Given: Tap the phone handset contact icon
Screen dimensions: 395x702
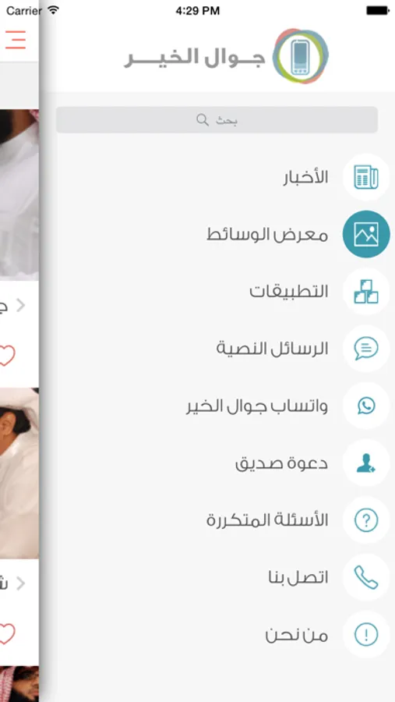Looking at the screenshot, I should click(366, 577).
